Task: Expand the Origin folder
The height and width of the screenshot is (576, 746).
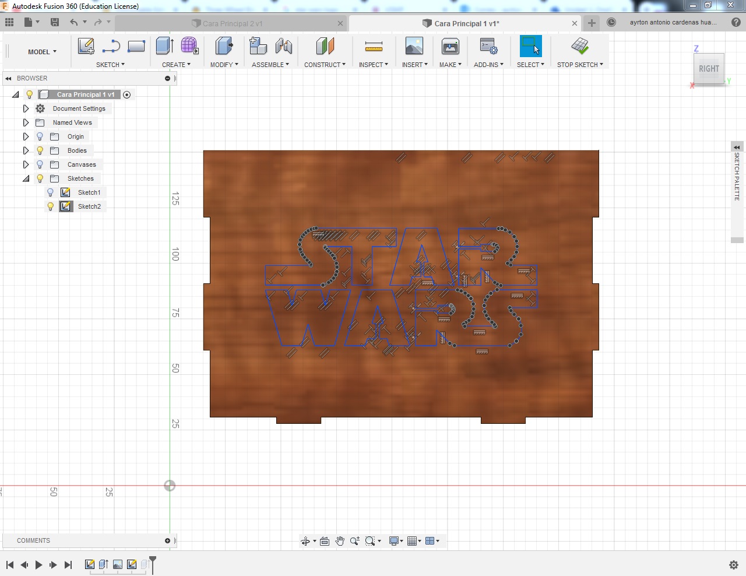Action: tap(26, 136)
